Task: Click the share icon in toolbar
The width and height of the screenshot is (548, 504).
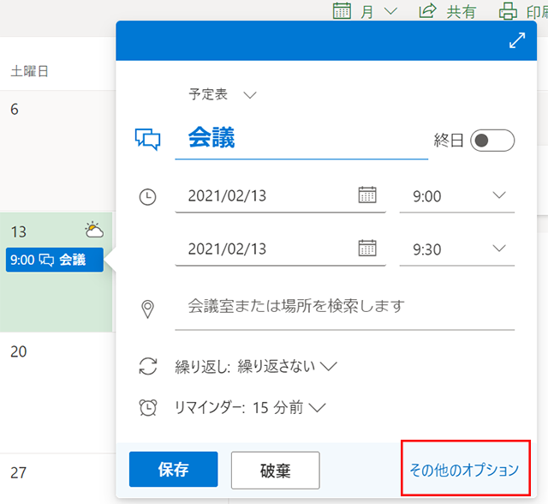Action: coord(427,10)
